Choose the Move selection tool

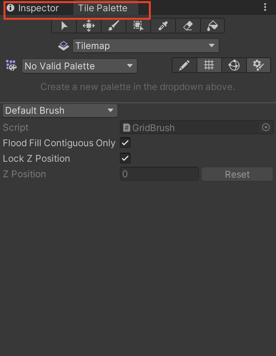coord(89,26)
